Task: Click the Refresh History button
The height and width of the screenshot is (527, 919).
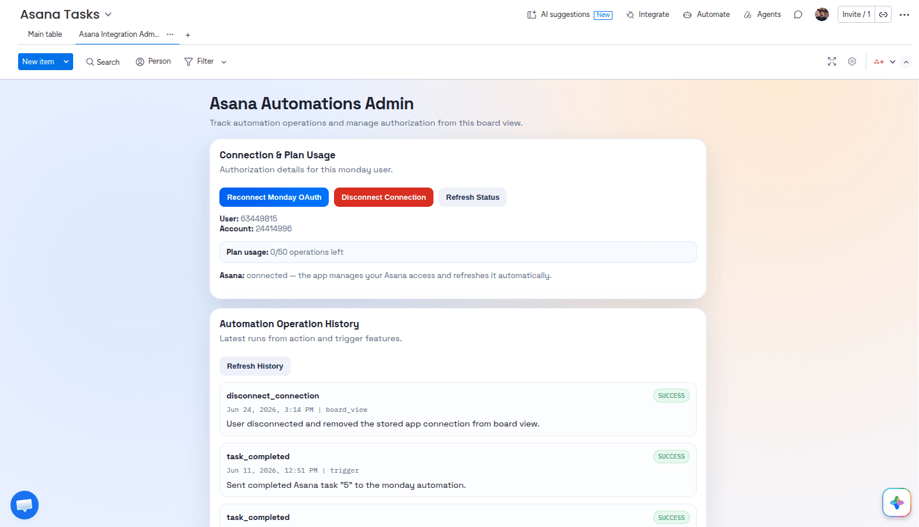Action: 255,366
